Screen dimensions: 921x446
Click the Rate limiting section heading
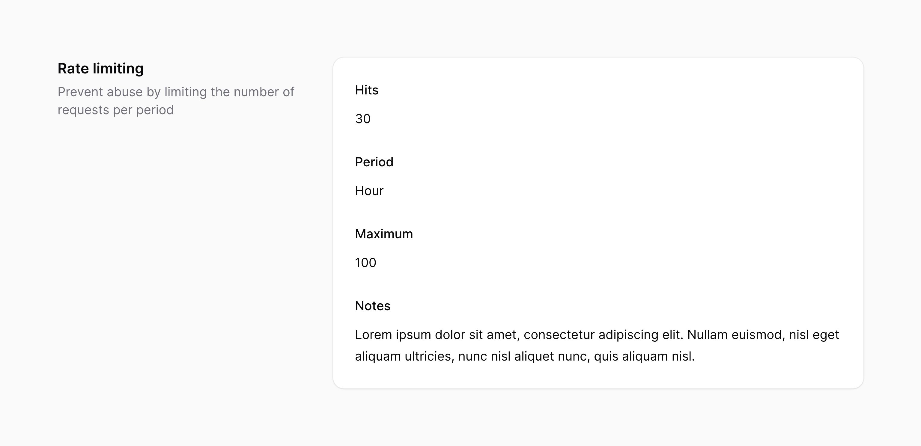(100, 69)
